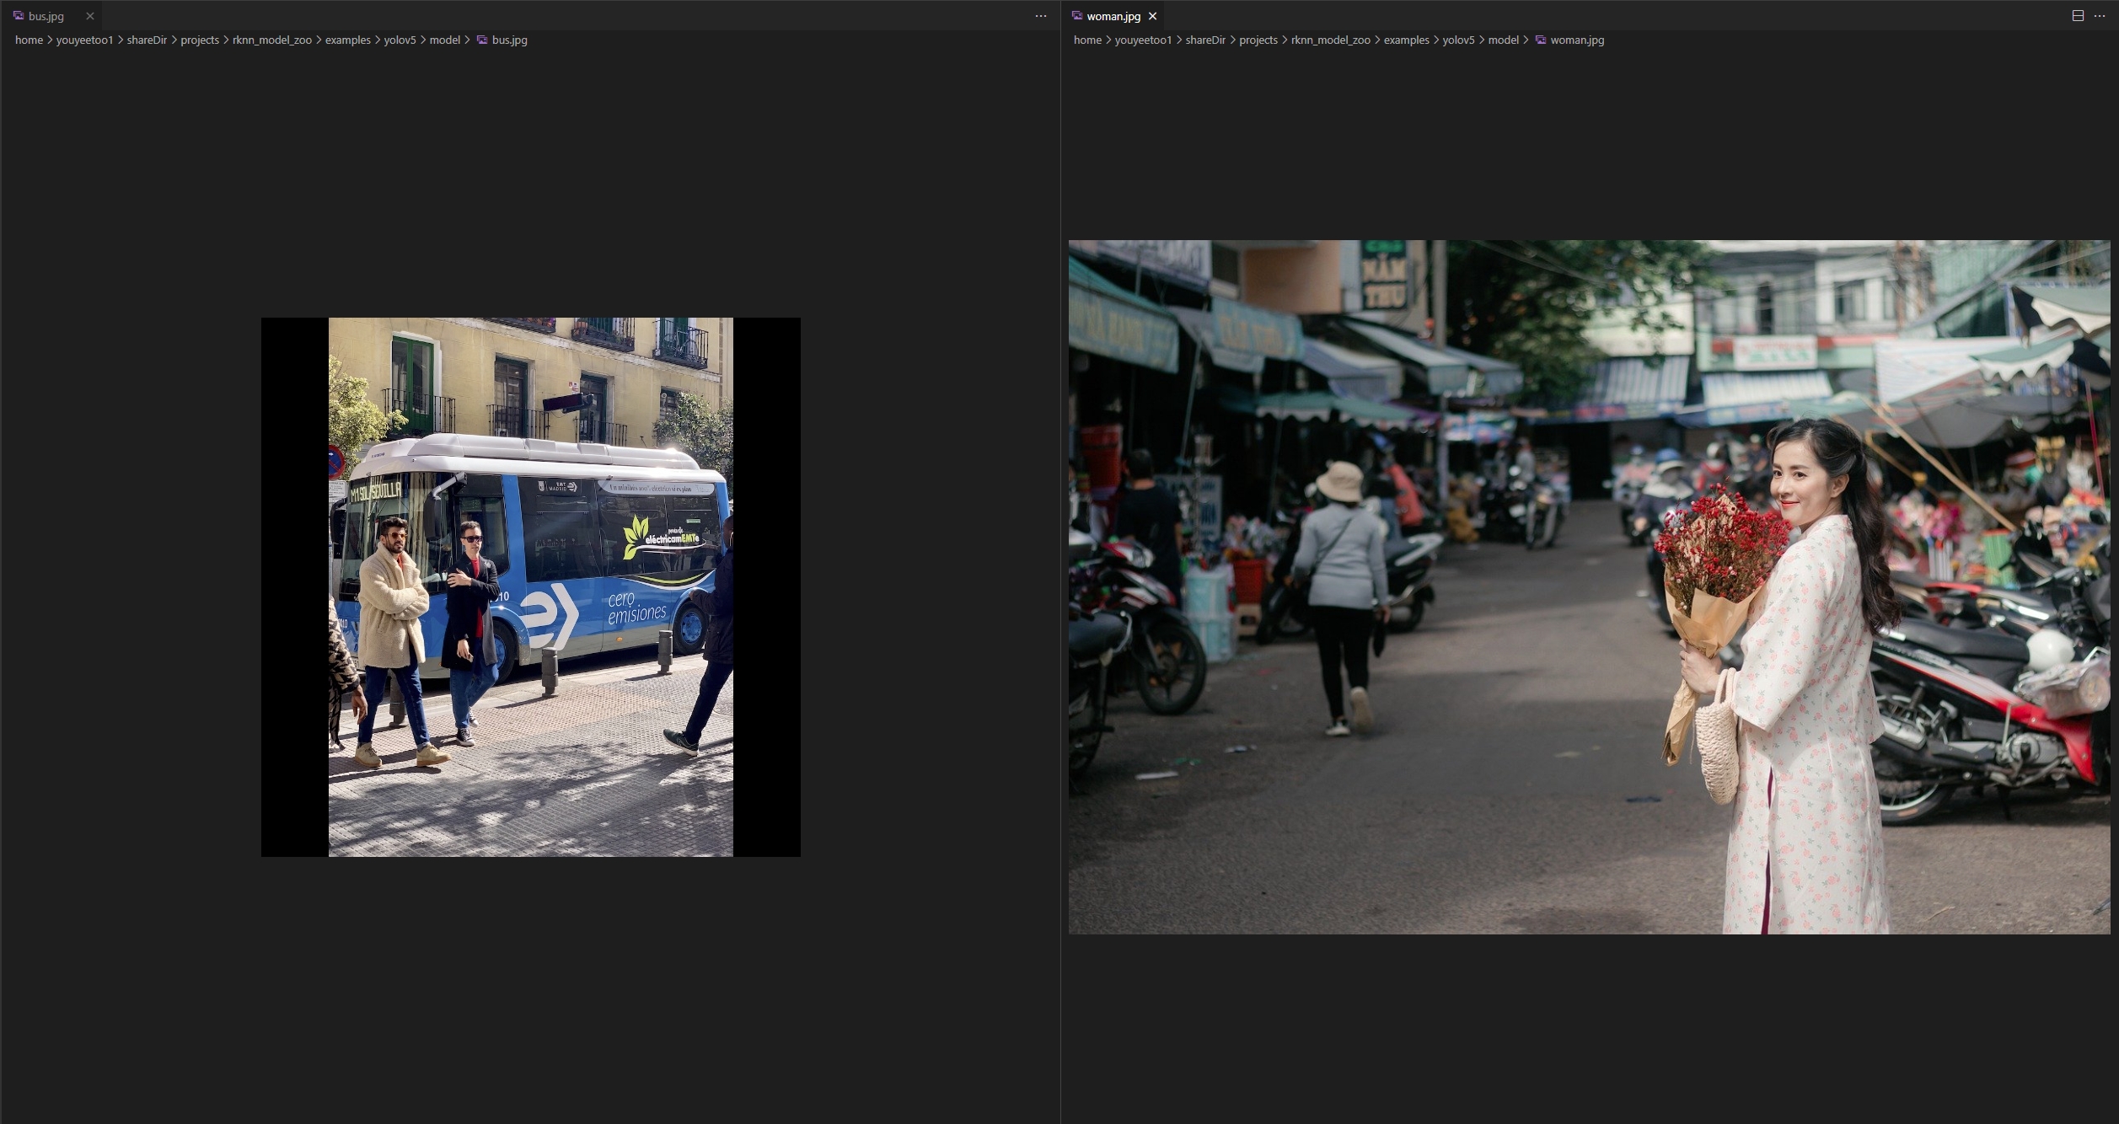
Task: Click 'examples' in the bus.jpg breadcrumb
Action: point(348,40)
